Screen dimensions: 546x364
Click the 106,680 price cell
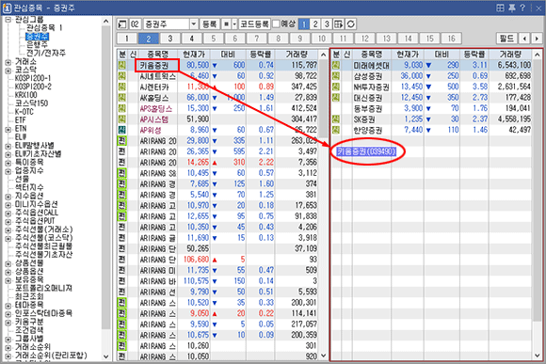(x=197, y=260)
